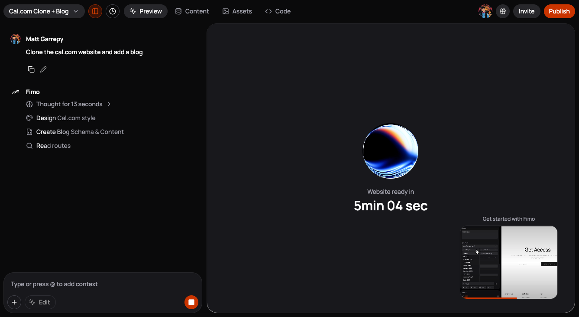Toggle the sidebar layout panel icon

click(x=95, y=11)
